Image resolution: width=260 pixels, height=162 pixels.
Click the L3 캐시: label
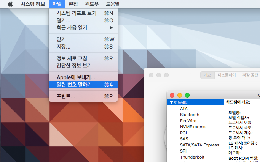point(236,148)
